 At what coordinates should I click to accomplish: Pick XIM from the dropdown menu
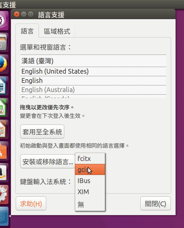(90, 192)
